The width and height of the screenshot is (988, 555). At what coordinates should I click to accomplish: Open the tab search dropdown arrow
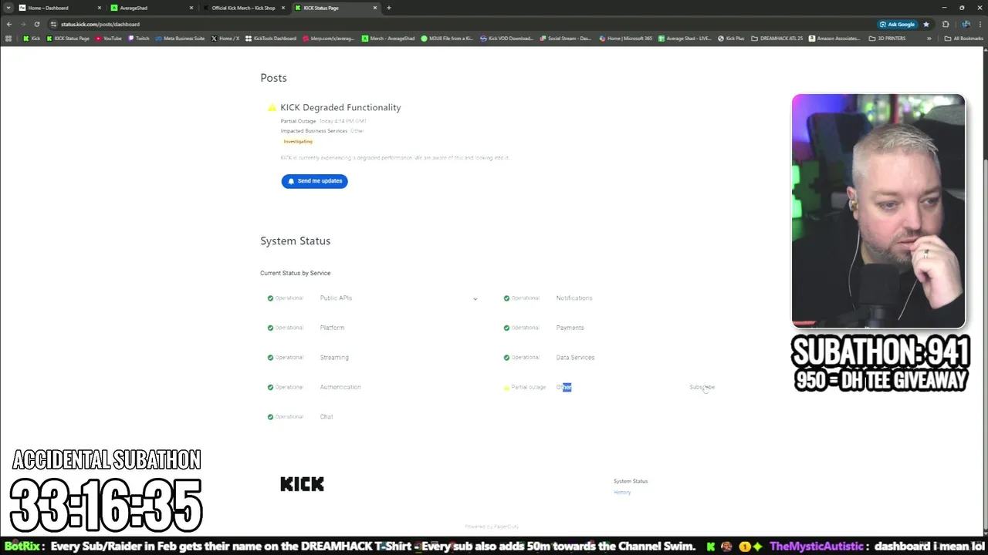click(x=8, y=8)
